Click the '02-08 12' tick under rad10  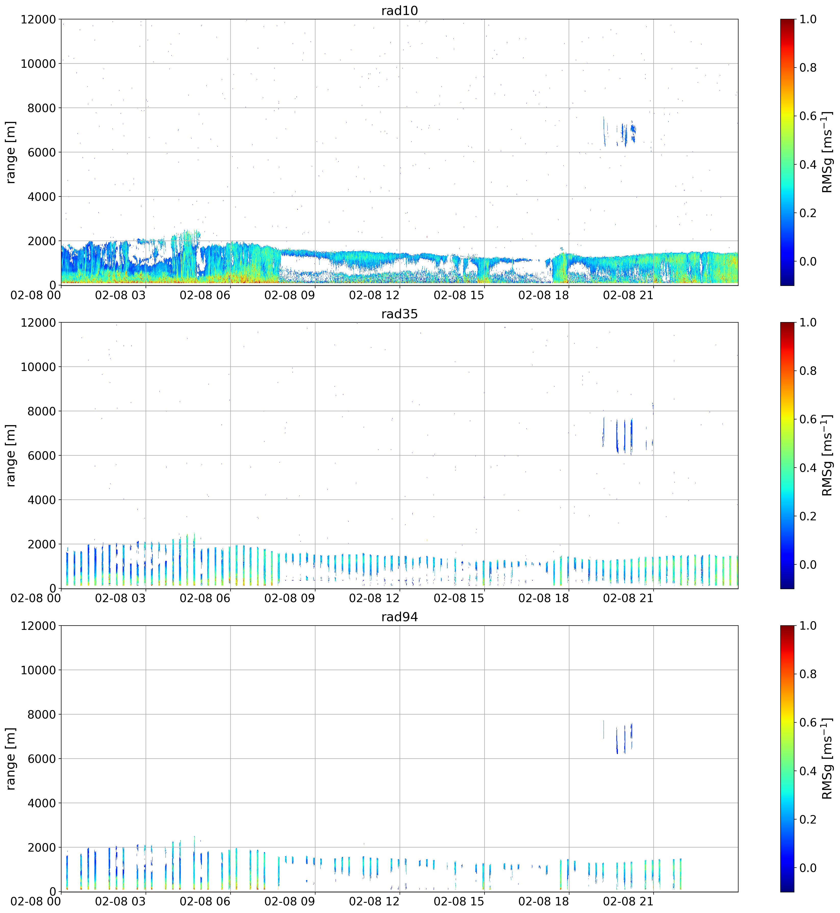[374, 295]
